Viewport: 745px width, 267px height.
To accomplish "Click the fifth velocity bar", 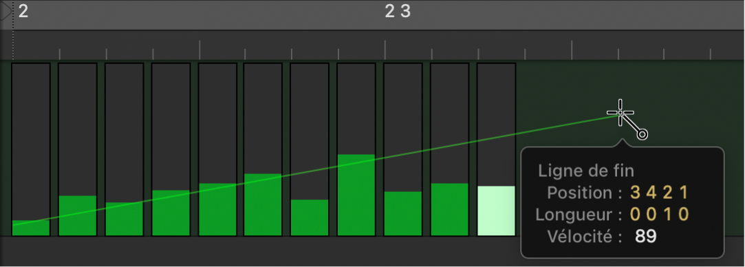I will point(217,209).
